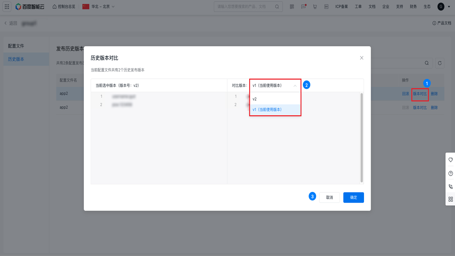Open the account avatar dropdown arrow
This screenshot has width=455, height=256.
click(449, 6)
